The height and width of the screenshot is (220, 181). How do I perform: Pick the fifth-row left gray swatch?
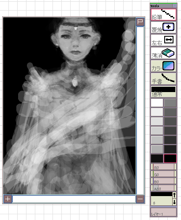point(157,140)
